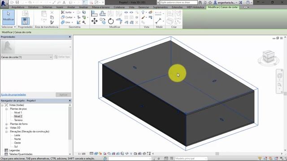This screenshot has height=161, width=287.
Task: Open the MEP Hidráulica ribbon tab
Action: click(x=196, y=7)
